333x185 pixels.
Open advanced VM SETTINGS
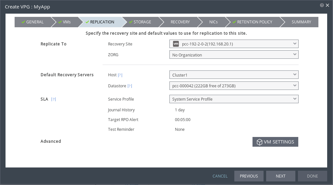point(275,142)
